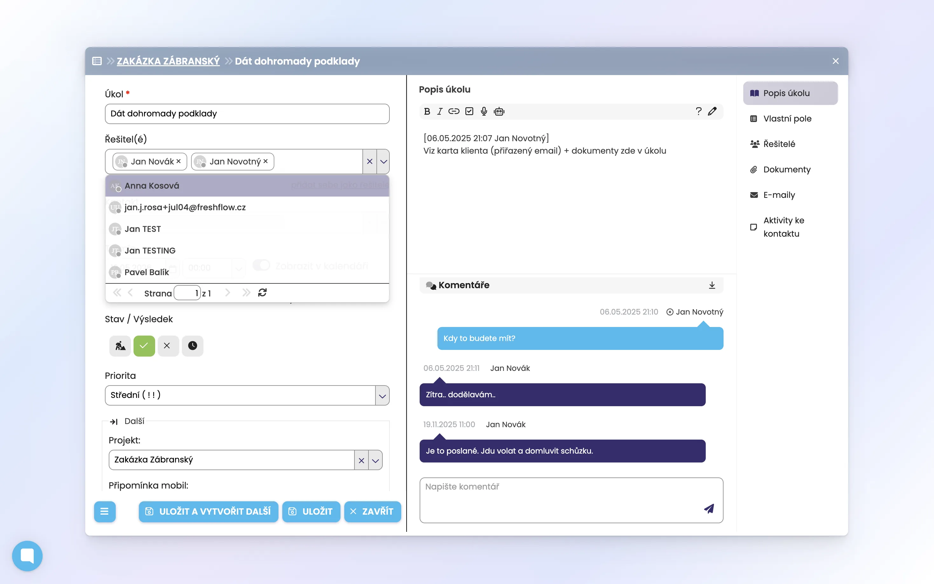The height and width of the screenshot is (584, 934).
Task: Start voice dictation with microphone icon
Action: [x=484, y=112]
